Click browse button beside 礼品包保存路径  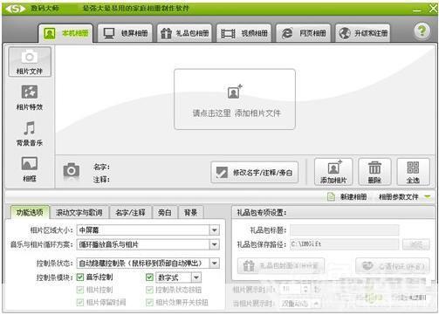pyautogui.click(x=416, y=244)
